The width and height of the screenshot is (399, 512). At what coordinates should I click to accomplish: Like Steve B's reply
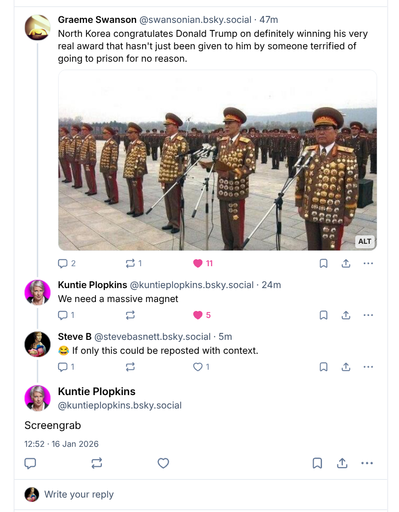(198, 367)
